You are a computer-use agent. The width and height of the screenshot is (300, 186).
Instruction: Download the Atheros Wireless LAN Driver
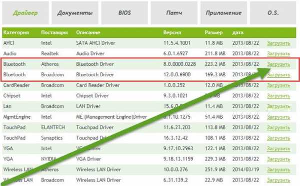pos(278,170)
